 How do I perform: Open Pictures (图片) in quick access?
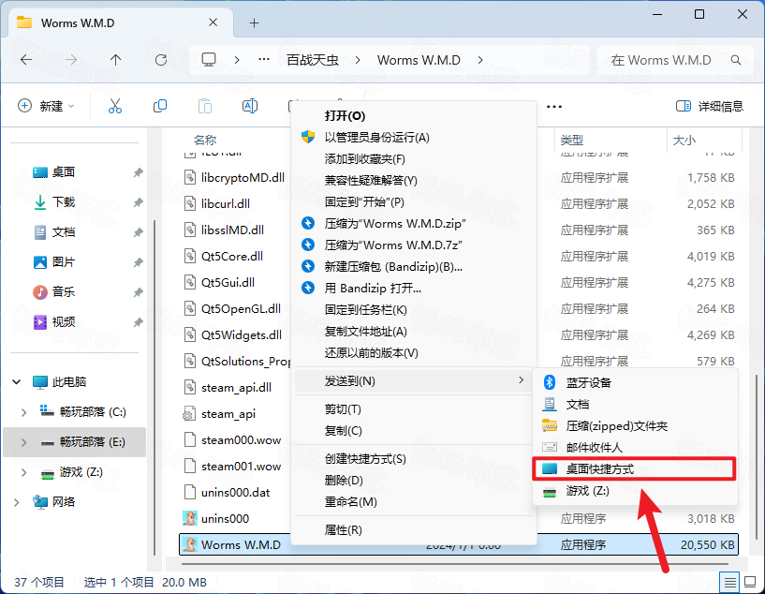coord(54,262)
